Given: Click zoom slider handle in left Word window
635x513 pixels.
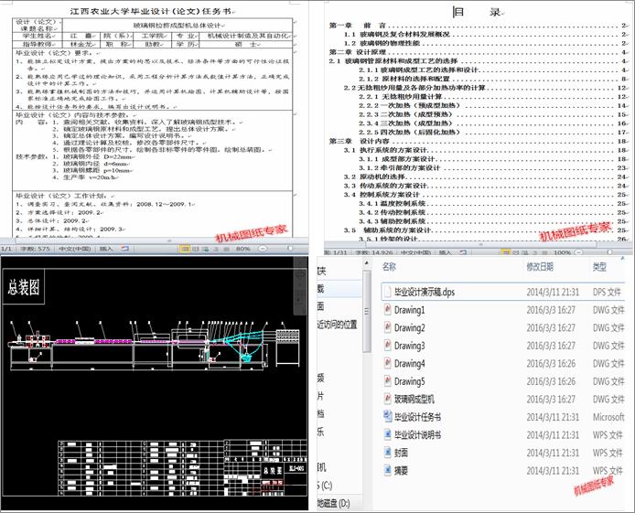Looking at the screenshot, I should [x=290, y=249].
